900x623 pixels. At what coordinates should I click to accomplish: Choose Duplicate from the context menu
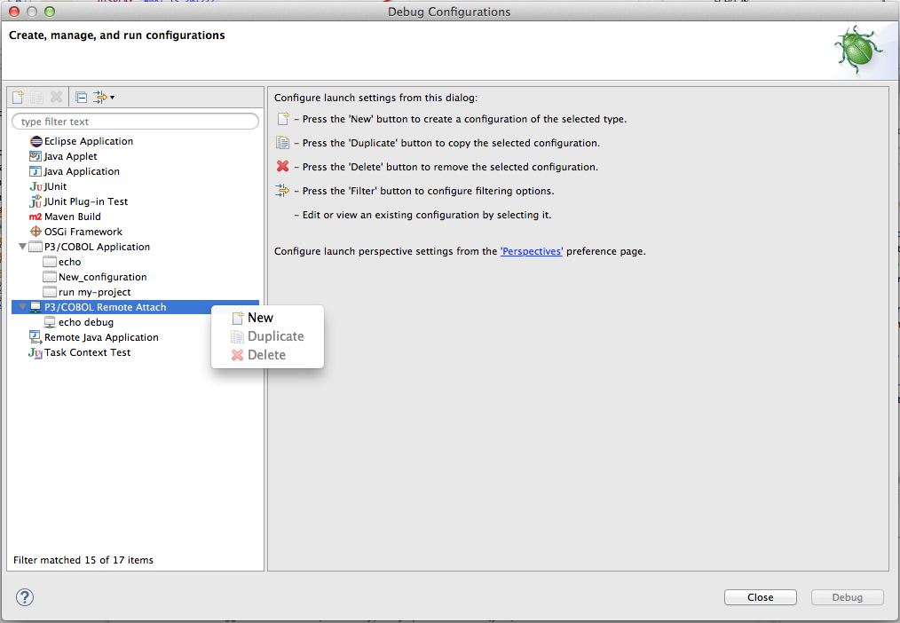pos(267,336)
